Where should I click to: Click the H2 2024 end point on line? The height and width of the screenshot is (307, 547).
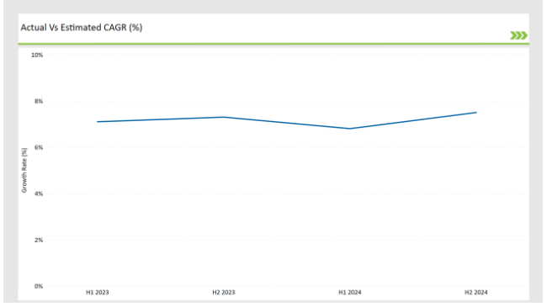click(476, 113)
